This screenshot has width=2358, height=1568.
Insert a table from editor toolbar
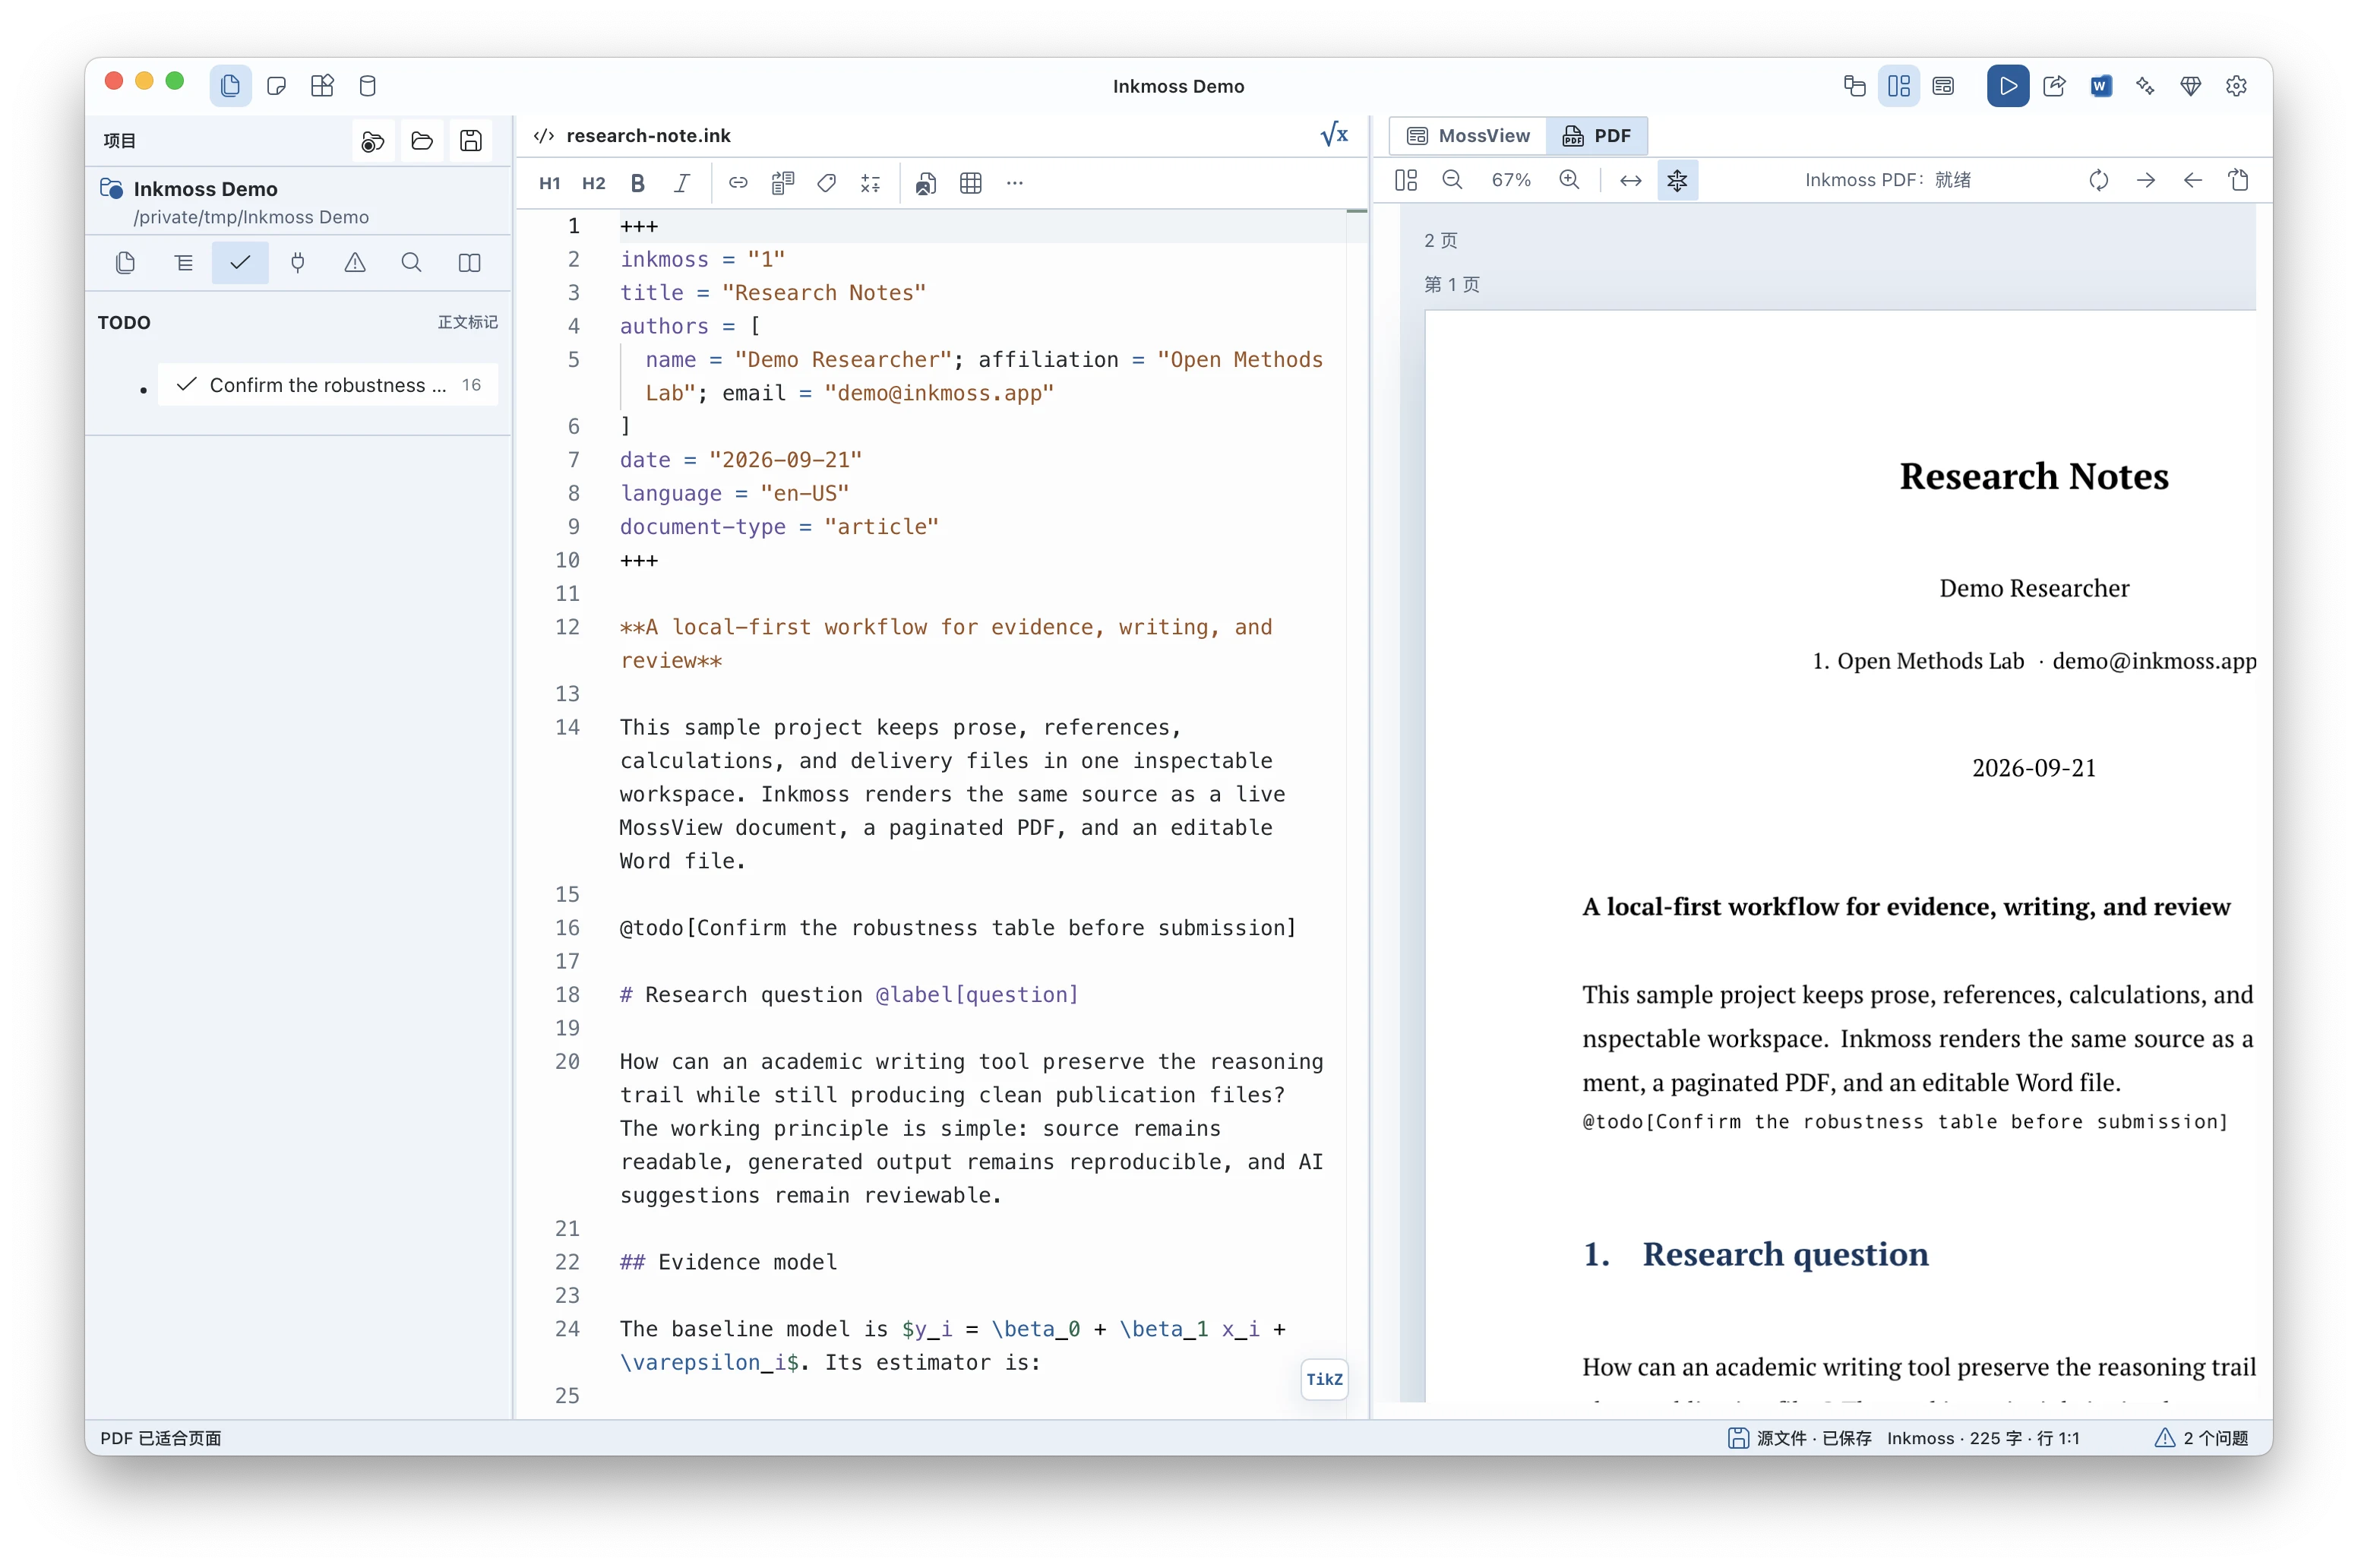pos(971,183)
